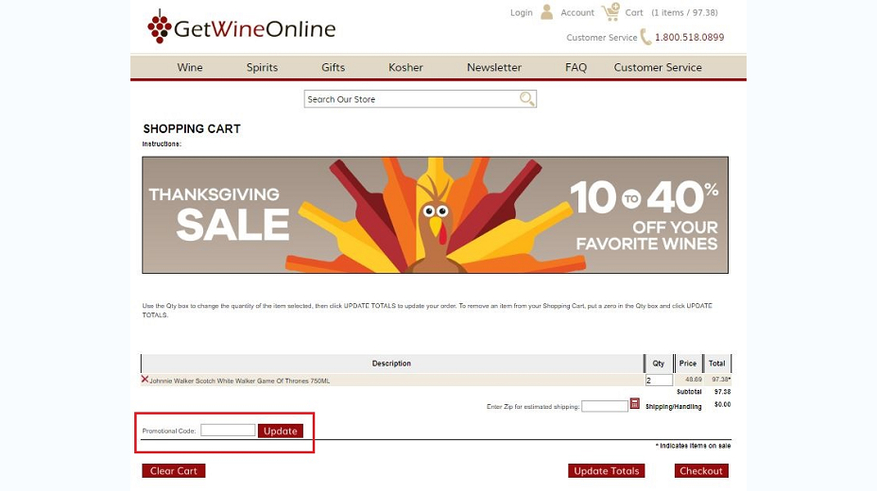Open the FAQ page
The image size is (877, 491).
(x=576, y=67)
